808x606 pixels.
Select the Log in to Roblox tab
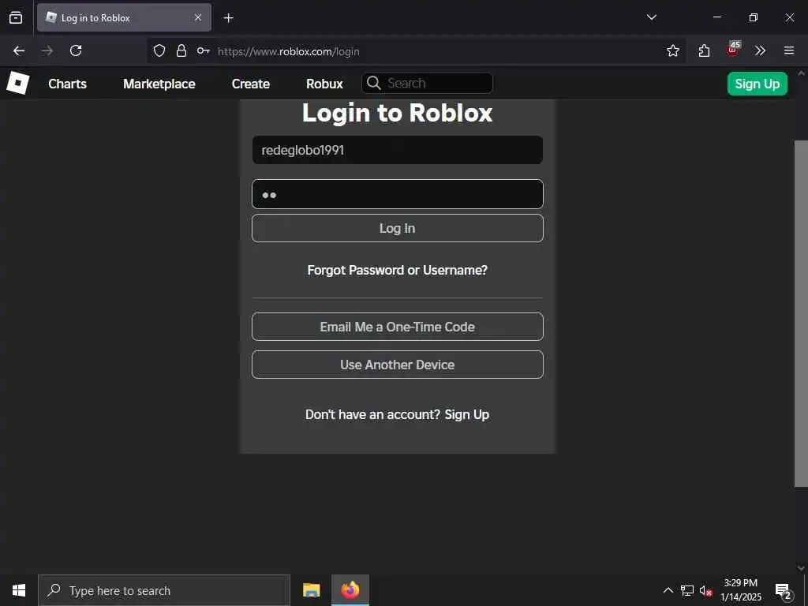[124, 17]
